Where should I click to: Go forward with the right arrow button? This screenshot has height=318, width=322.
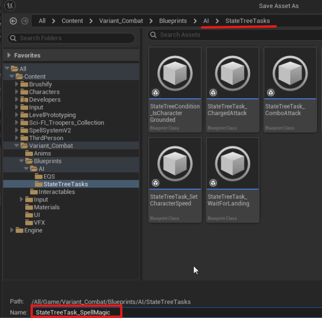click(x=25, y=21)
